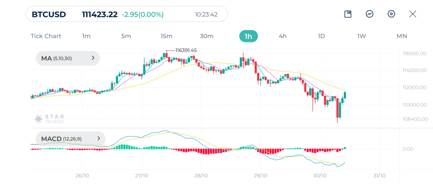Select the 1W weekly timeframe
The width and height of the screenshot is (433, 192).
362,36
